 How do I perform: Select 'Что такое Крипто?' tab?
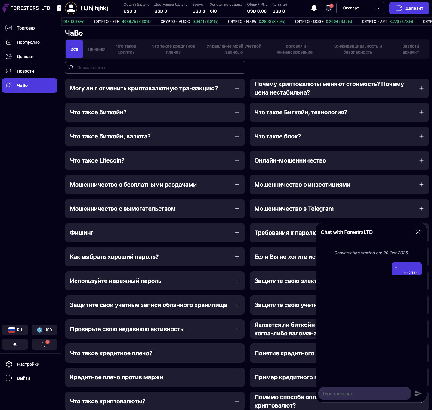point(126,49)
